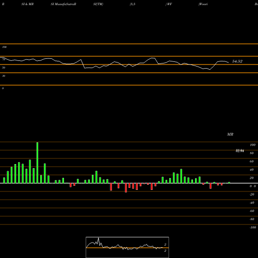258x258 pixels.
Task: Click the 80 label on MR axis
Action: tap(252, 153)
